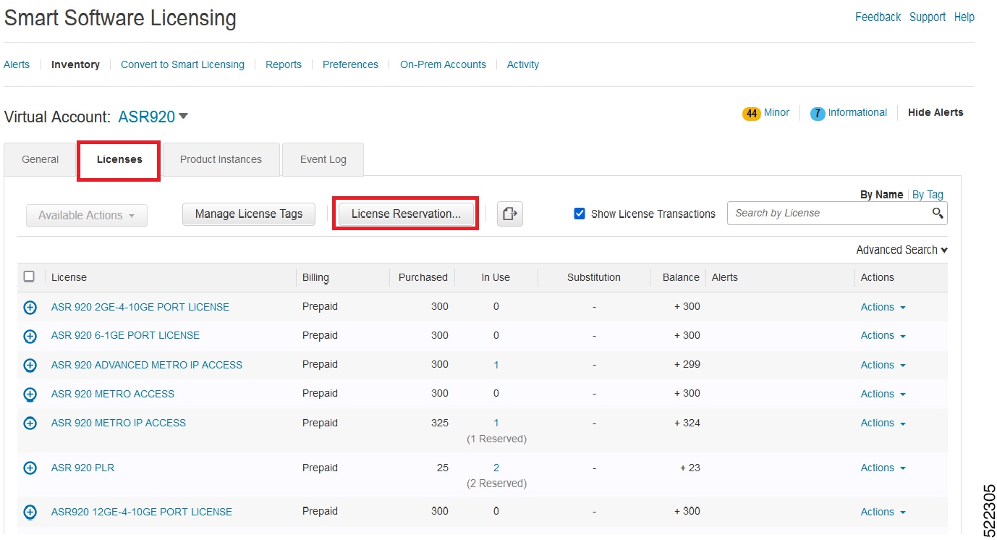
Task: Open ASR 920 6-1GE PORT LICENSE link
Action: coord(125,335)
